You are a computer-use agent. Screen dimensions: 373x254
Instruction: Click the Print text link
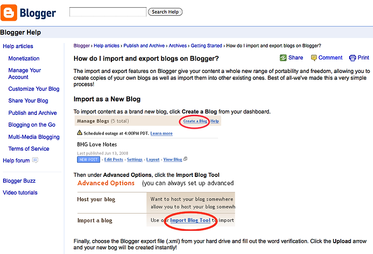(363, 58)
